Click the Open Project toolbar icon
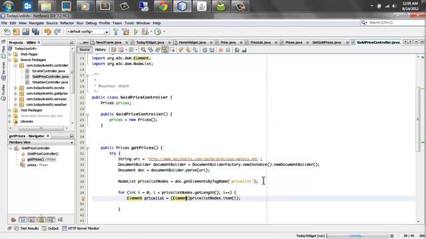Screen dimensions: 426x239 26,32
